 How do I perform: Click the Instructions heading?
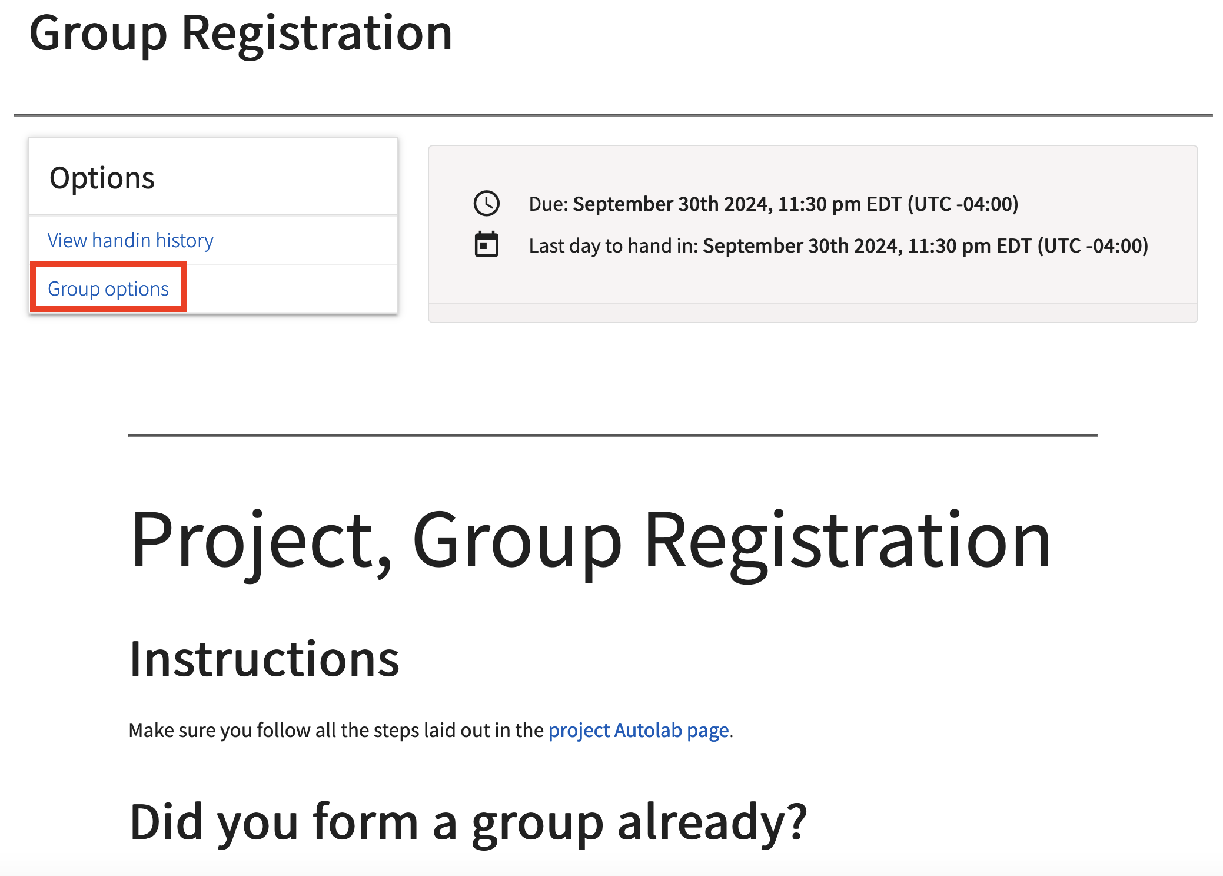pyautogui.click(x=264, y=659)
